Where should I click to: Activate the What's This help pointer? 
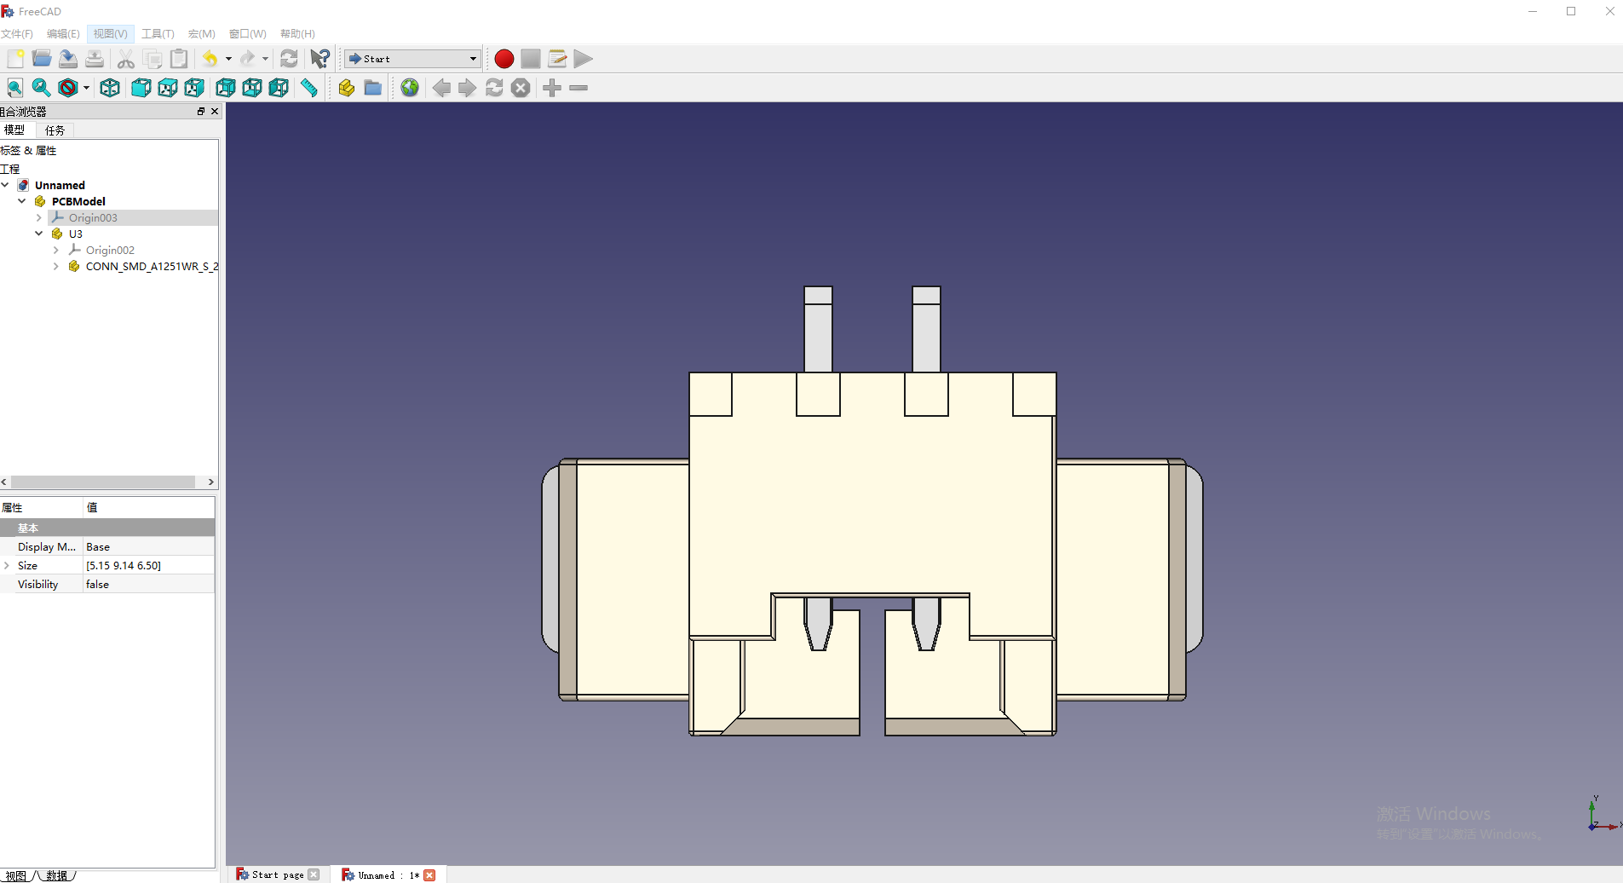pyautogui.click(x=319, y=59)
